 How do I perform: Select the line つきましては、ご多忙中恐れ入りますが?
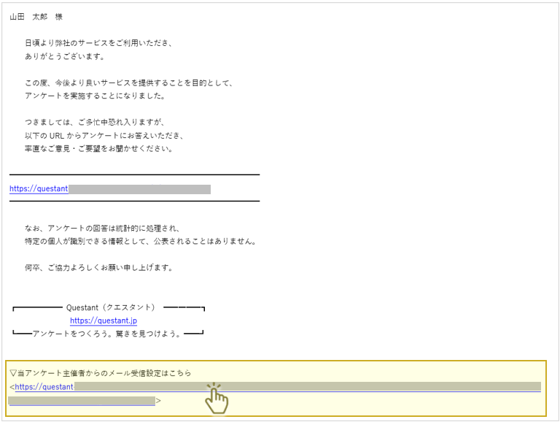(x=95, y=123)
